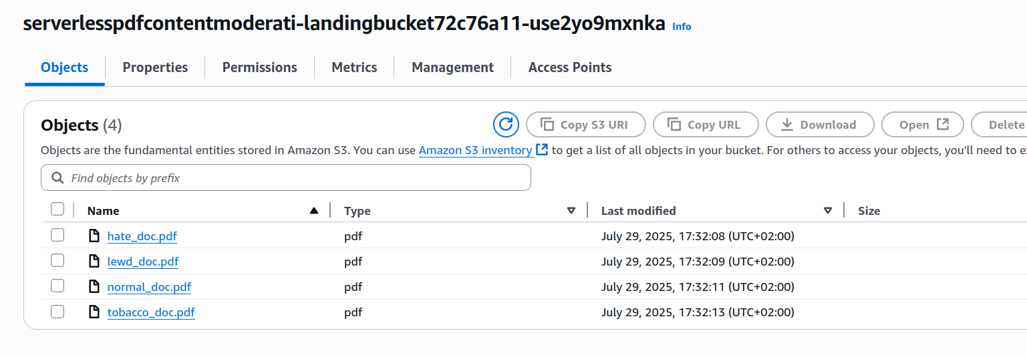This screenshot has height=357, width=1027.
Task: Select the hate_doc.pdf checkbox
Action: pyautogui.click(x=57, y=235)
